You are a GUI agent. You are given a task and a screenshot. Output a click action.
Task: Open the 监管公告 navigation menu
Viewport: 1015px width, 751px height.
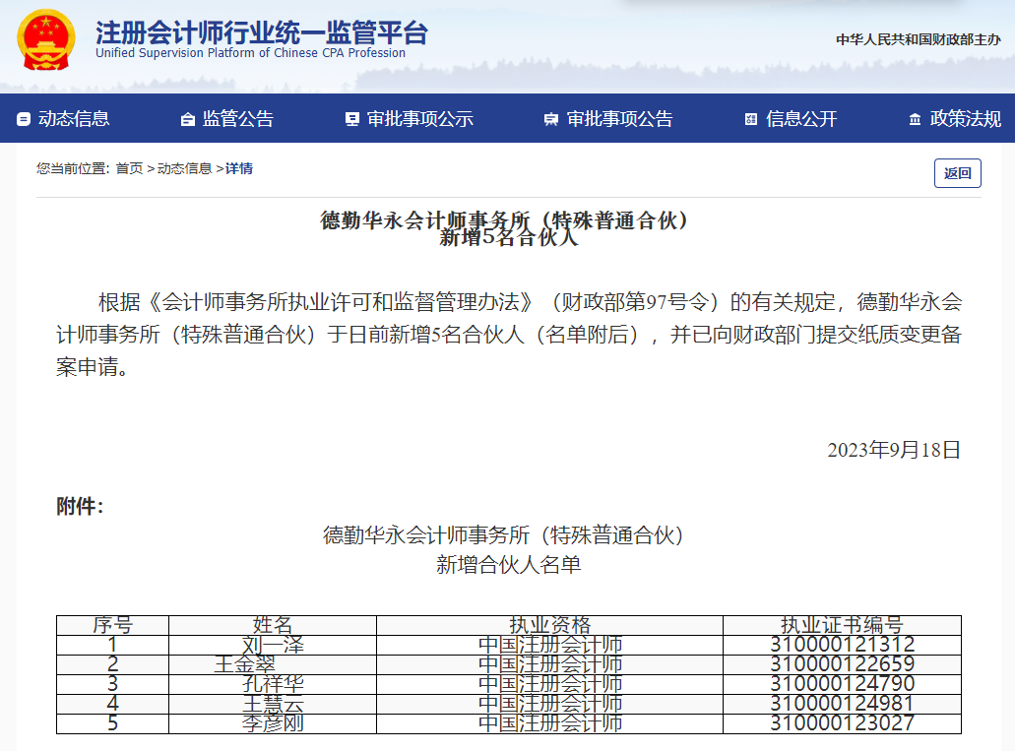click(238, 118)
